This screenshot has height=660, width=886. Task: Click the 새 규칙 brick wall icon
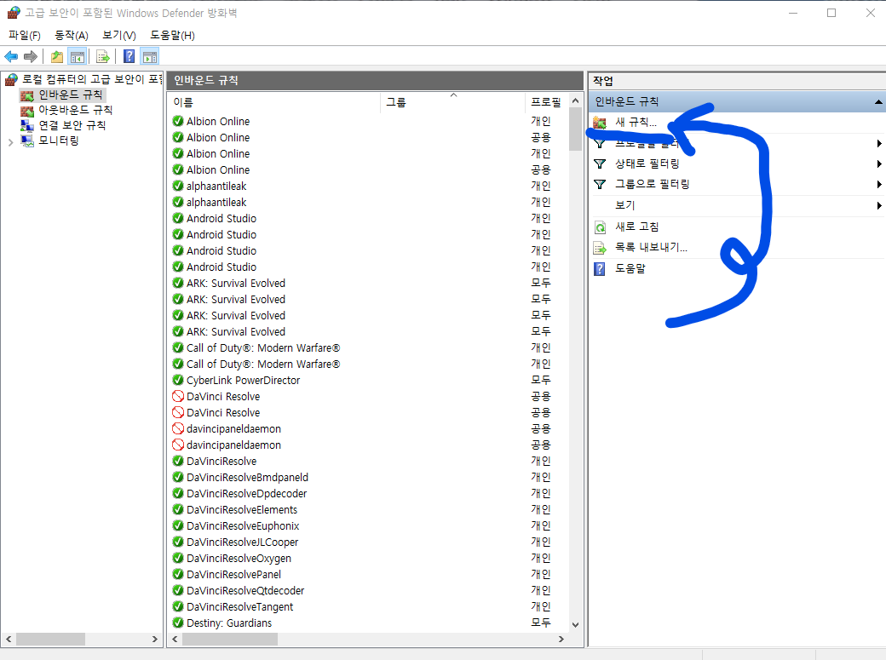click(600, 122)
